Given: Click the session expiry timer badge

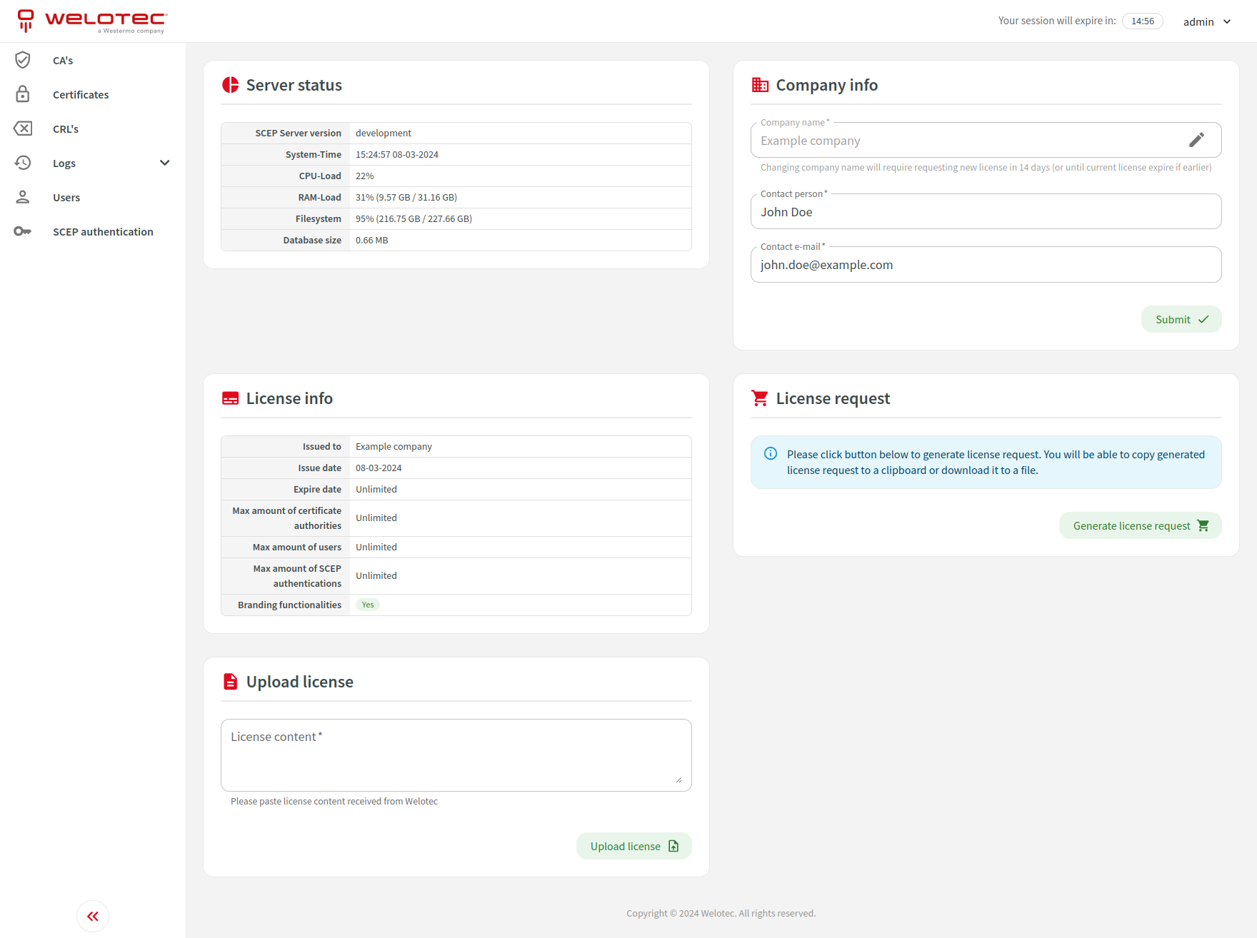Looking at the screenshot, I should [x=1142, y=21].
